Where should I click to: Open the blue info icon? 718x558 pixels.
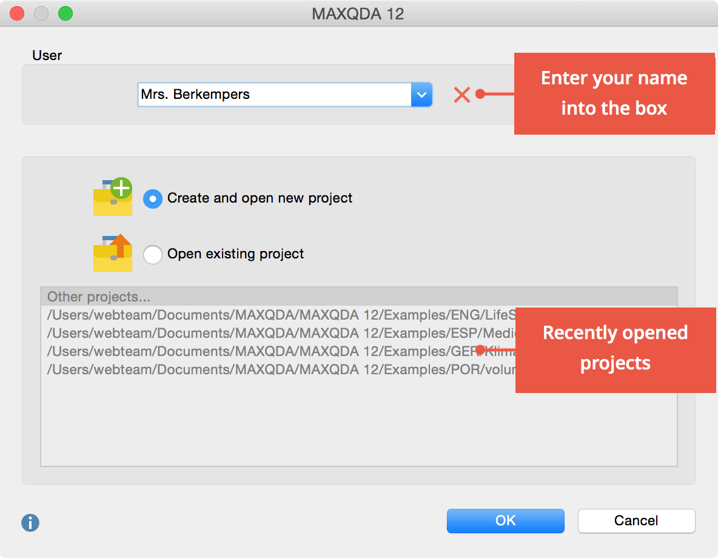coord(30,523)
